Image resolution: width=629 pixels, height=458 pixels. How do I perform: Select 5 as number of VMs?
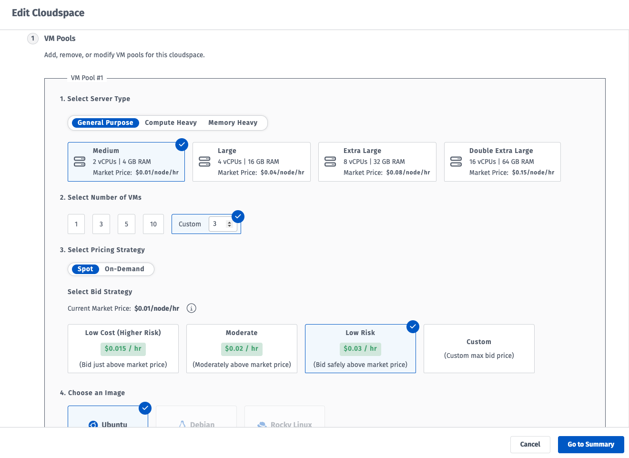(x=126, y=224)
